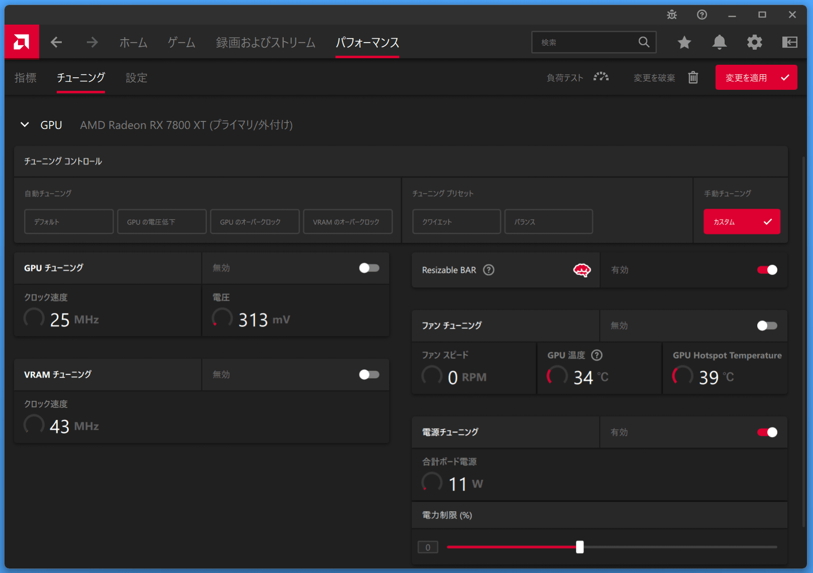Disable 電源チューニング switch
Screen dimensions: 813x573
point(767,432)
